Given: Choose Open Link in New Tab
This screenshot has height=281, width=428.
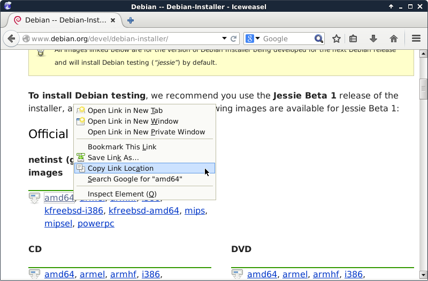Looking at the screenshot, I should coord(125,110).
